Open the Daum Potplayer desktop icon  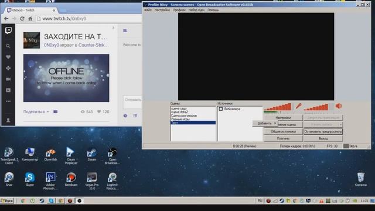[71, 156]
